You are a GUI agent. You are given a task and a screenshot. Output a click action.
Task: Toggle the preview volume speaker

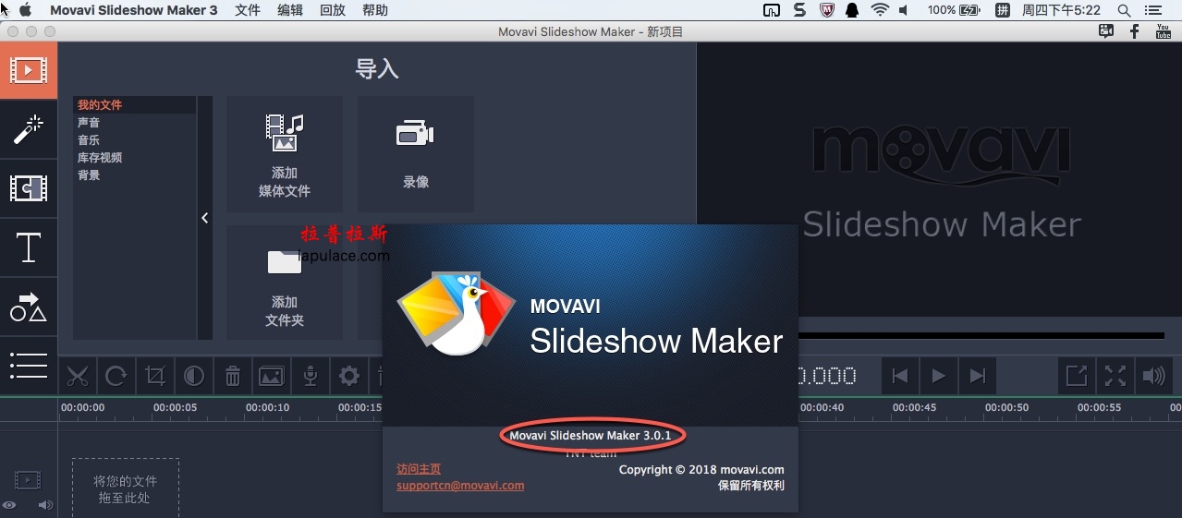pos(1154,376)
